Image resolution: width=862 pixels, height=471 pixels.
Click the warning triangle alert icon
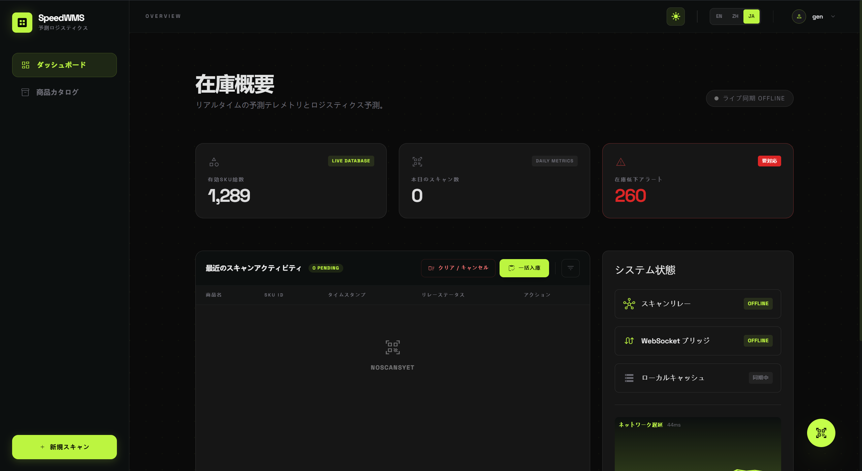pyautogui.click(x=620, y=162)
